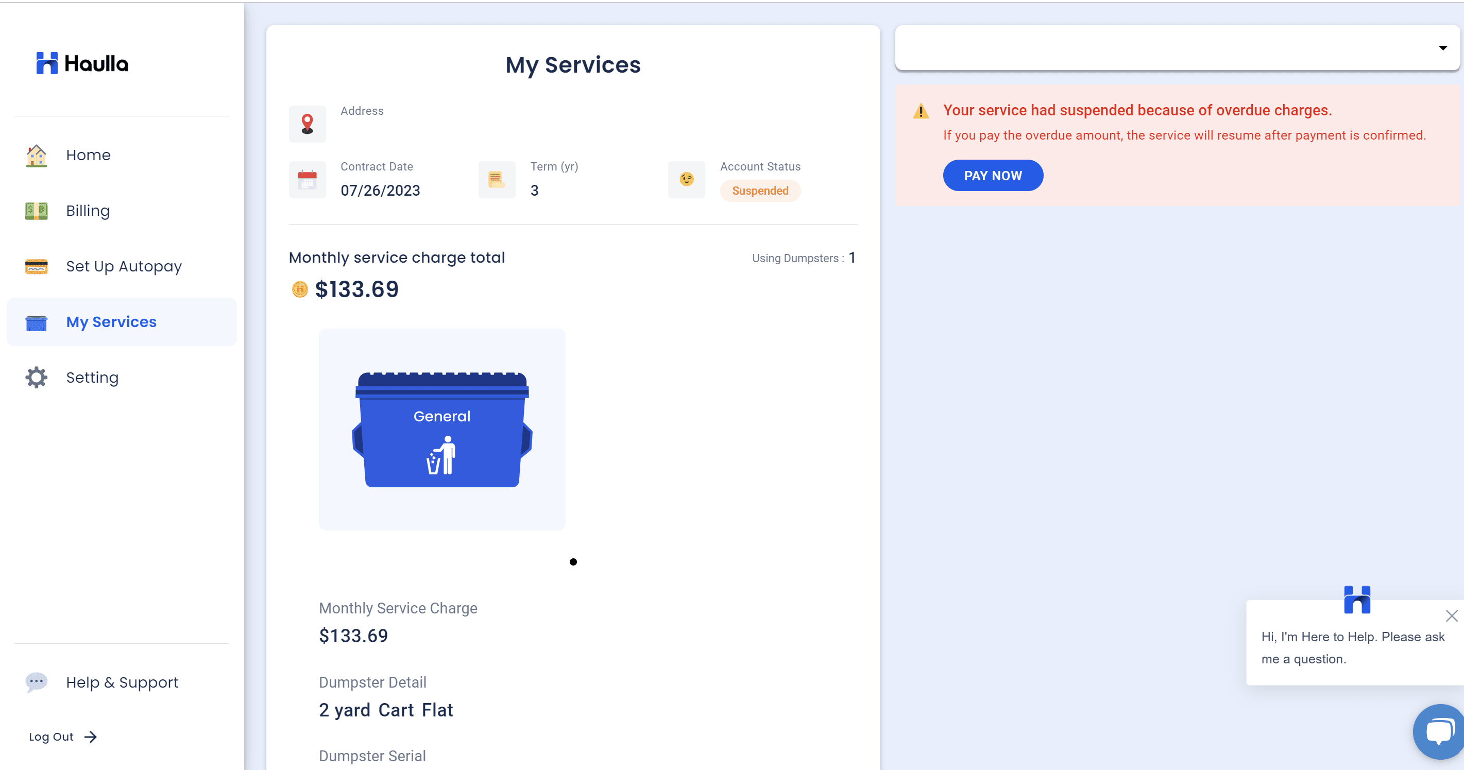Click the Billing money icon

(x=37, y=211)
